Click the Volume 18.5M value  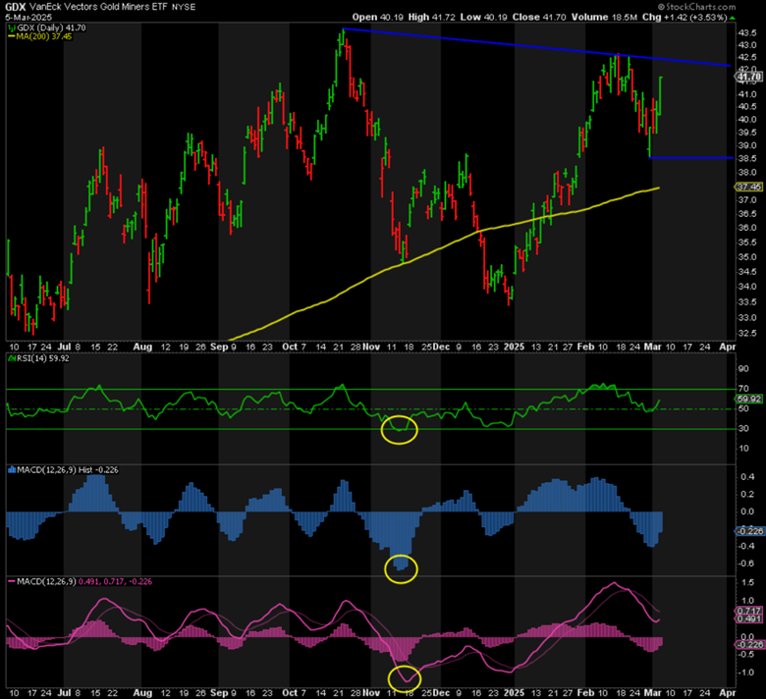[604, 17]
